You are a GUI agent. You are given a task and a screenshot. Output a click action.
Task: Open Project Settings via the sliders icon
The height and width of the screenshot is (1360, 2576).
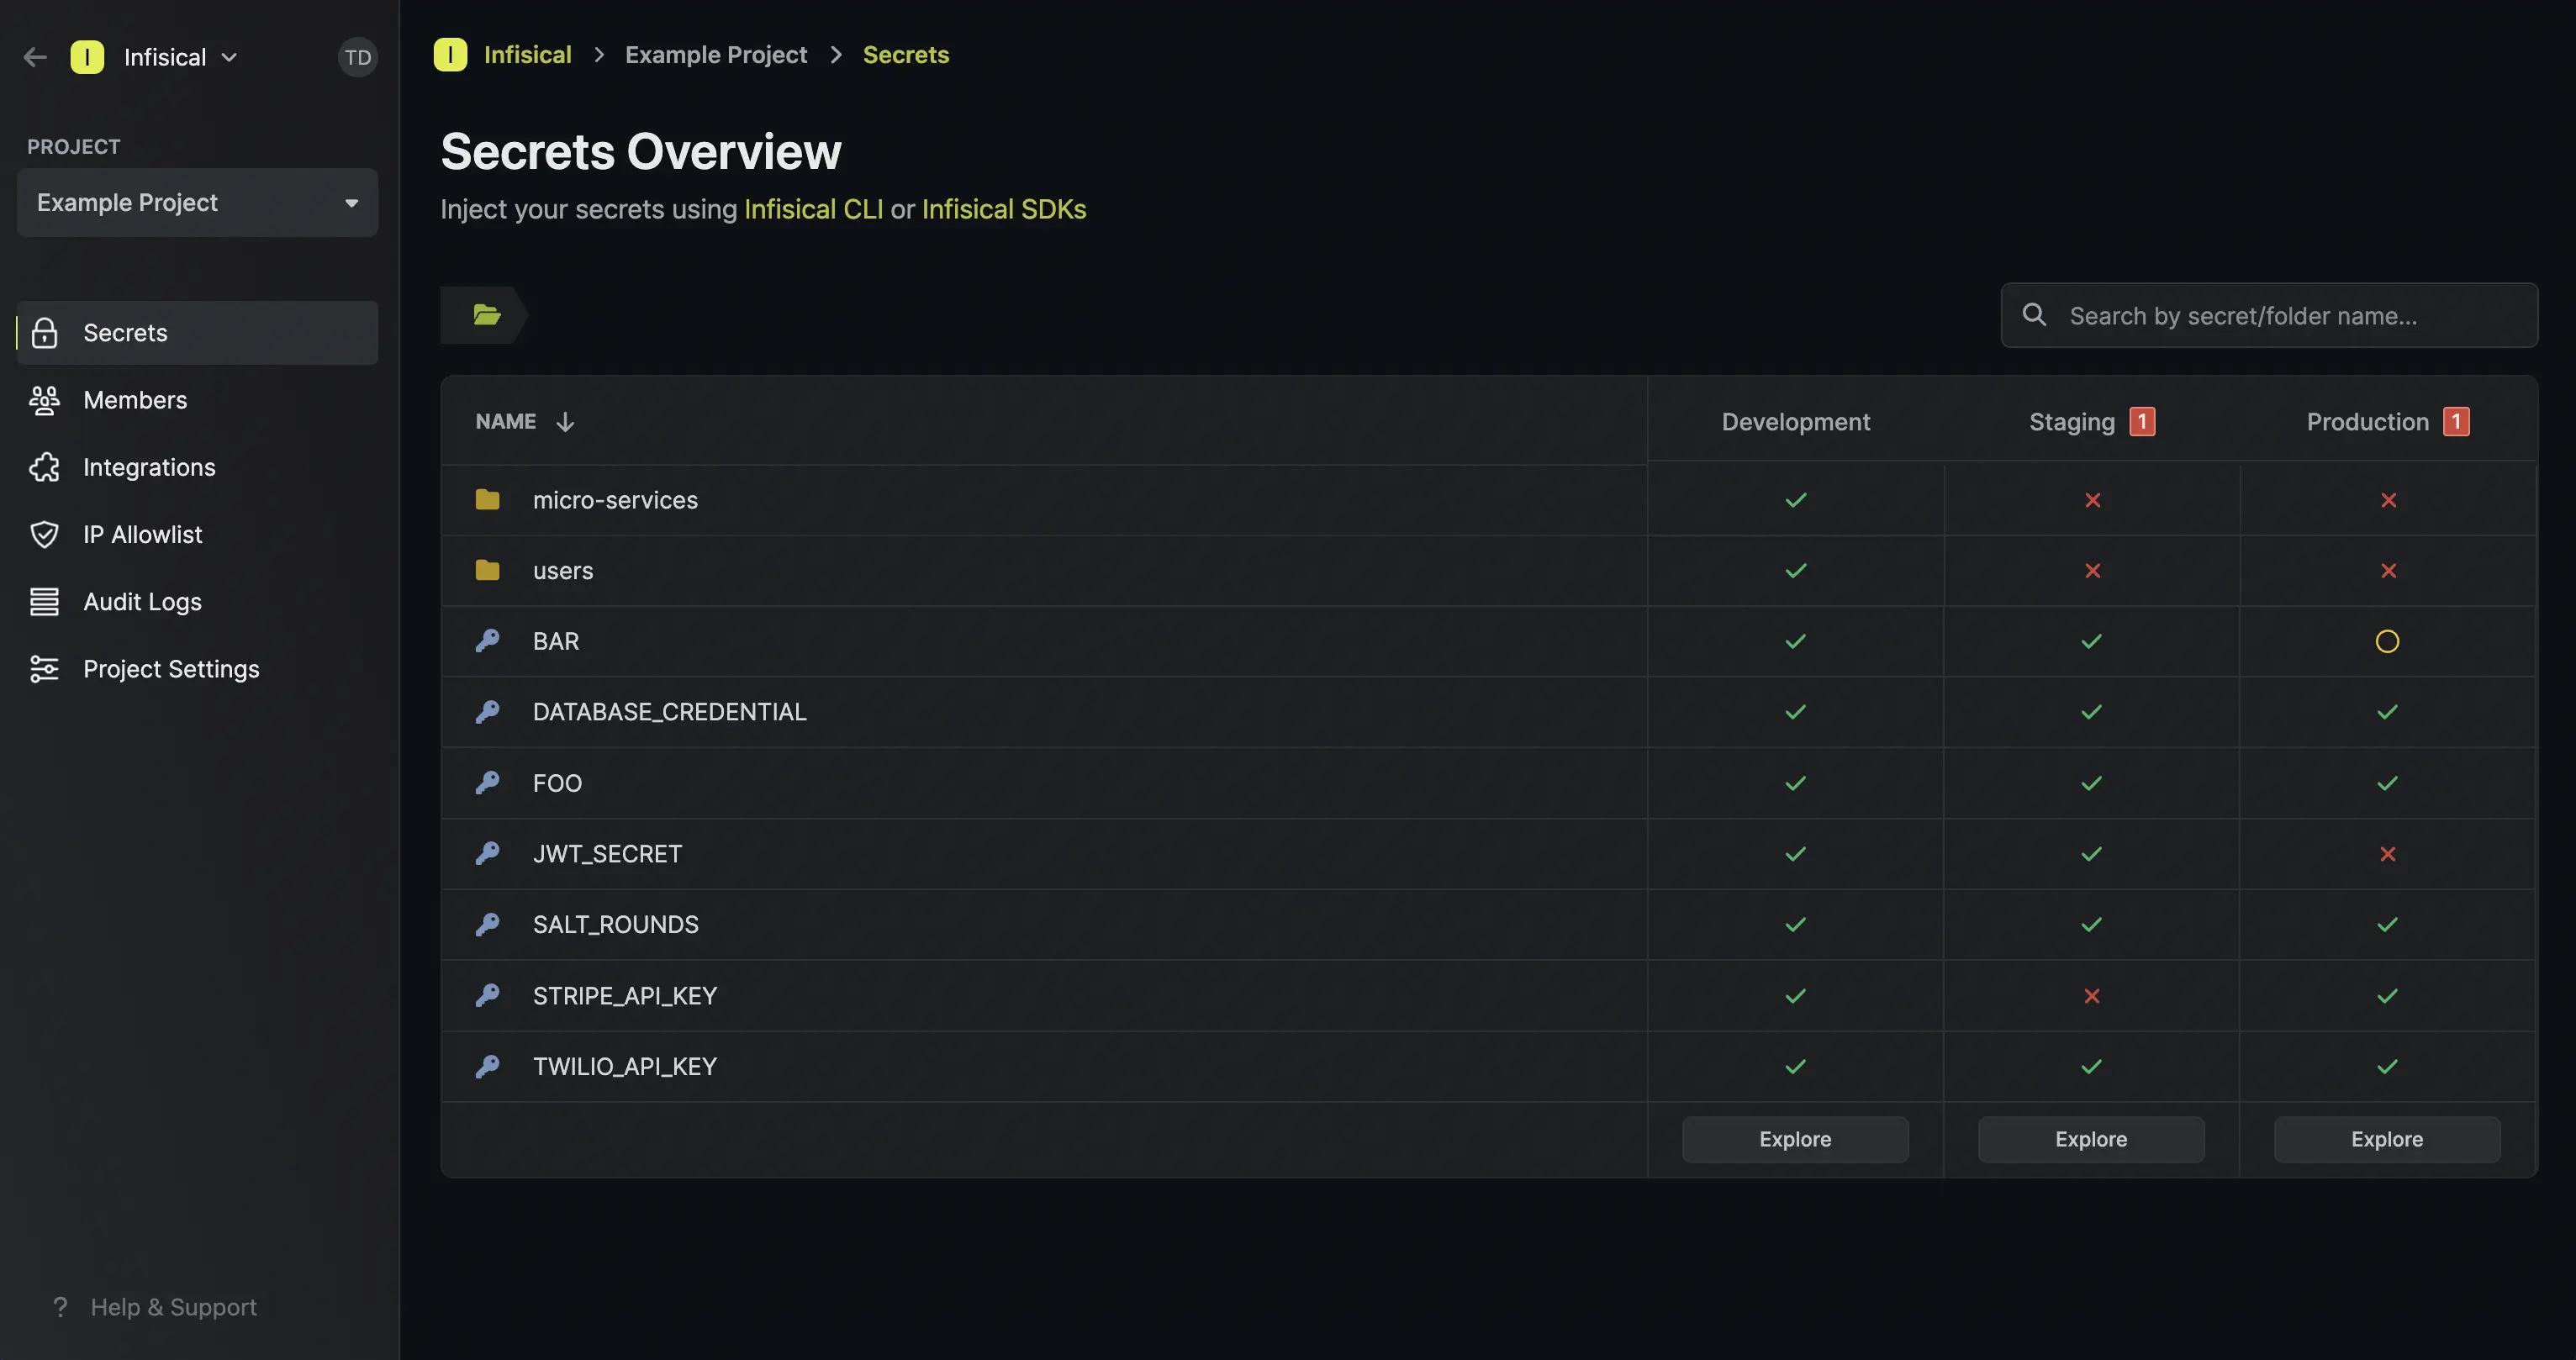point(44,668)
